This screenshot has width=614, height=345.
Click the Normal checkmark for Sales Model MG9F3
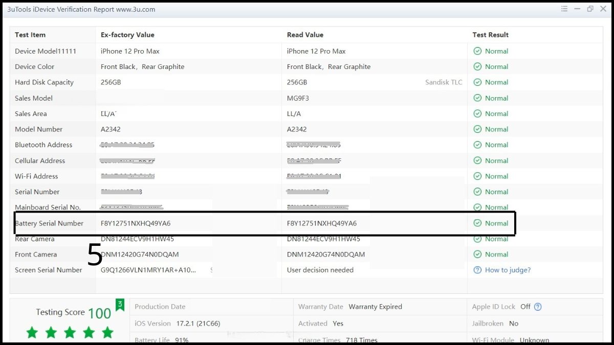(477, 98)
